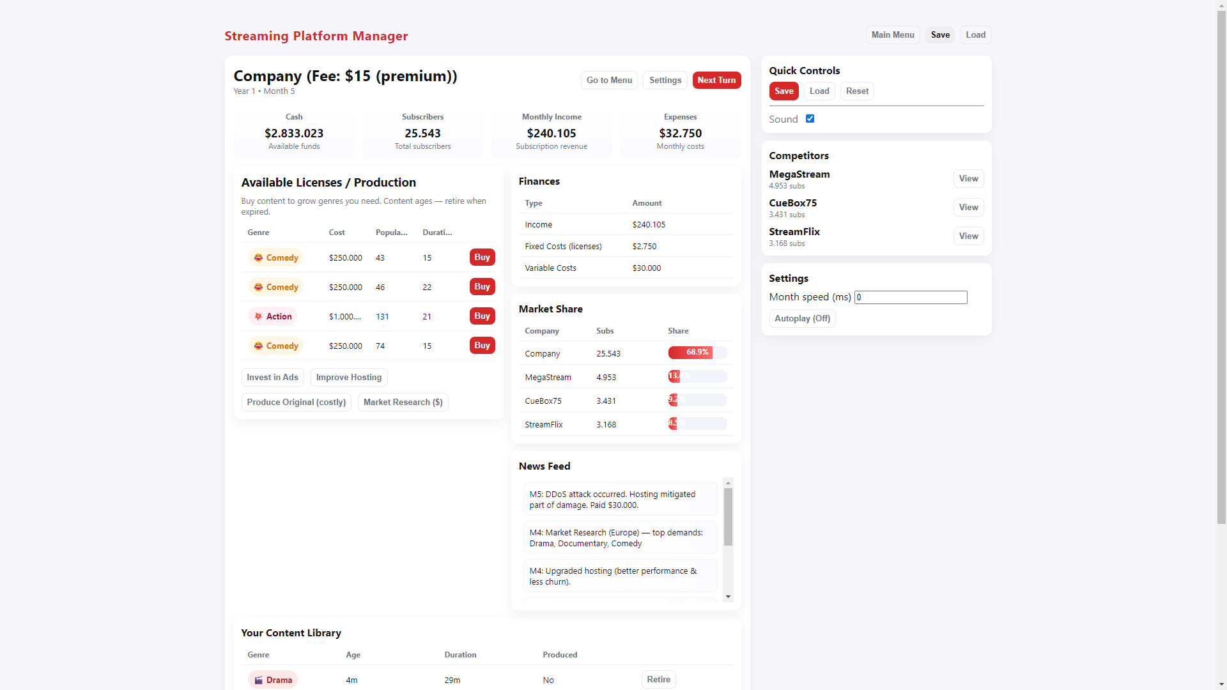Viewport: 1227px width, 690px height.
Task: Click Reset under Quick Controls
Action: [856, 91]
